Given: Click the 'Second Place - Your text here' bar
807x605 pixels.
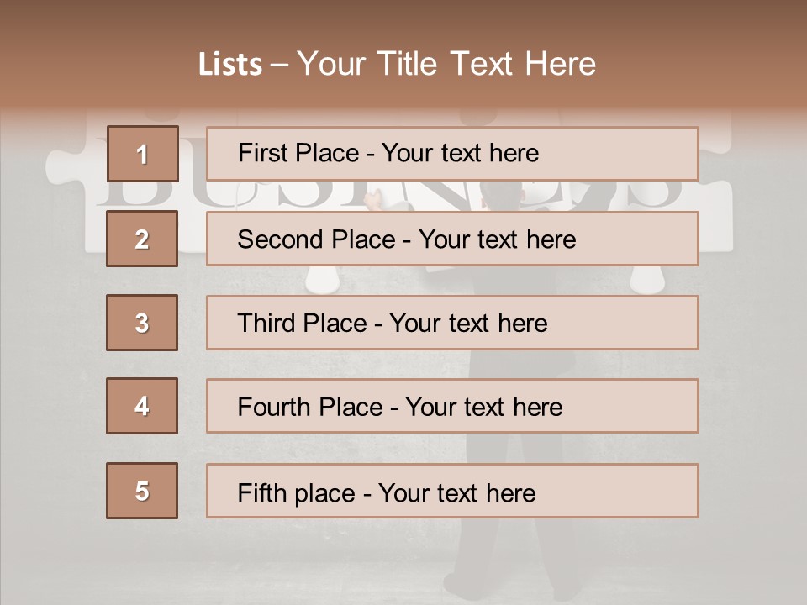Looking at the screenshot, I should point(452,239).
